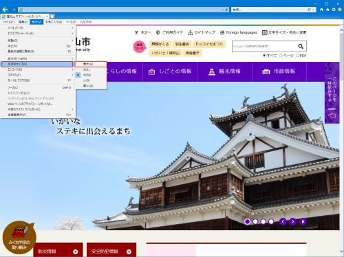This screenshot has height=257, width=344.
Task: Open the お気に入り(A) menu
Action: tap(54, 22)
